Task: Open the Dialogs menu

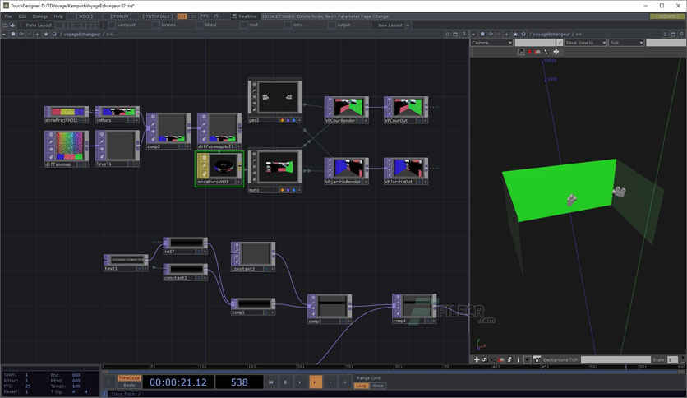Action: [x=40, y=16]
